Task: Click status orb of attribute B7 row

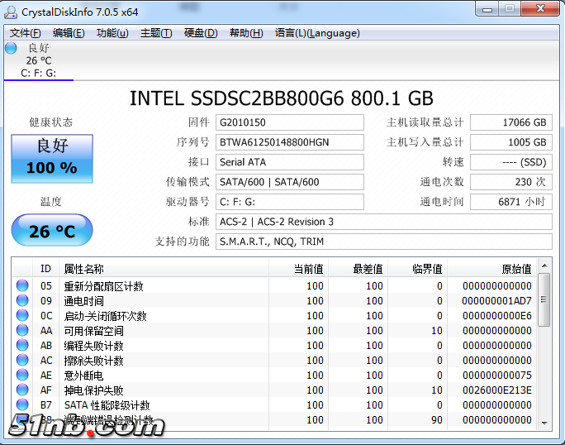Action: (22, 404)
